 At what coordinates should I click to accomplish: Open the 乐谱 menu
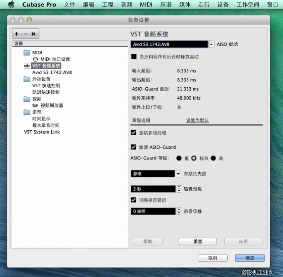coord(166,5)
